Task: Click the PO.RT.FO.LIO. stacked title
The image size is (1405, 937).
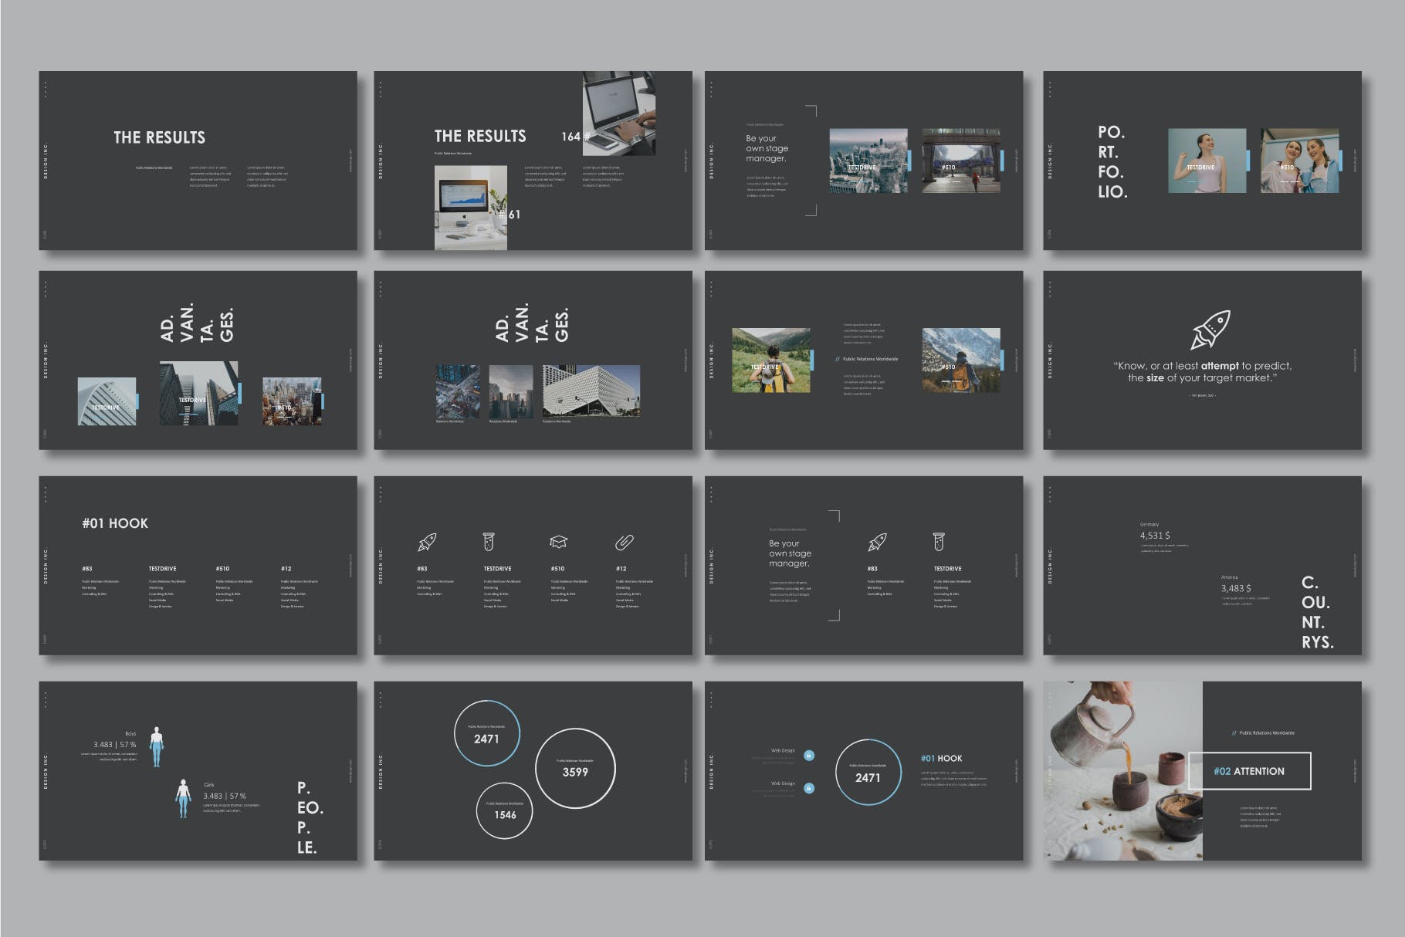Action: pos(1112,162)
